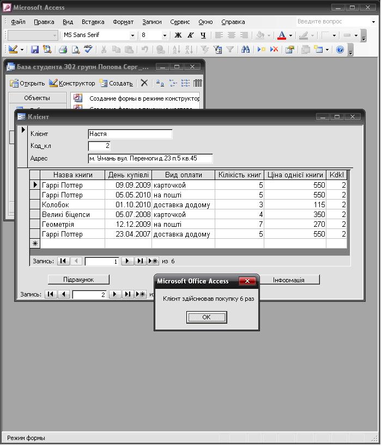Expand the help question box dropdown
The height and width of the screenshot is (446, 382).
tap(373, 22)
